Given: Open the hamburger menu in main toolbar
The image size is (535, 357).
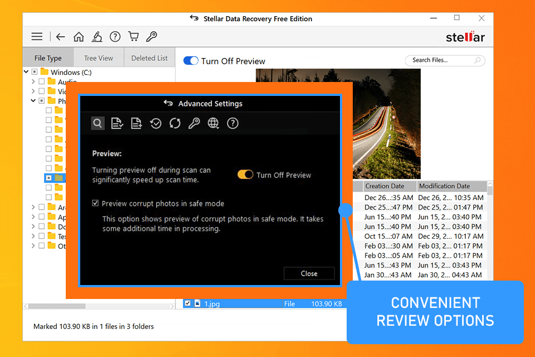Looking at the screenshot, I should [x=37, y=37].
